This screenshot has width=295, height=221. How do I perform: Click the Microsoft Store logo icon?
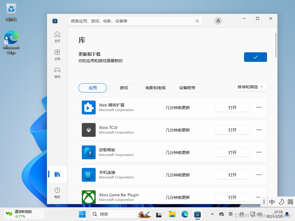pyautogui.click(x=55, y=21)
